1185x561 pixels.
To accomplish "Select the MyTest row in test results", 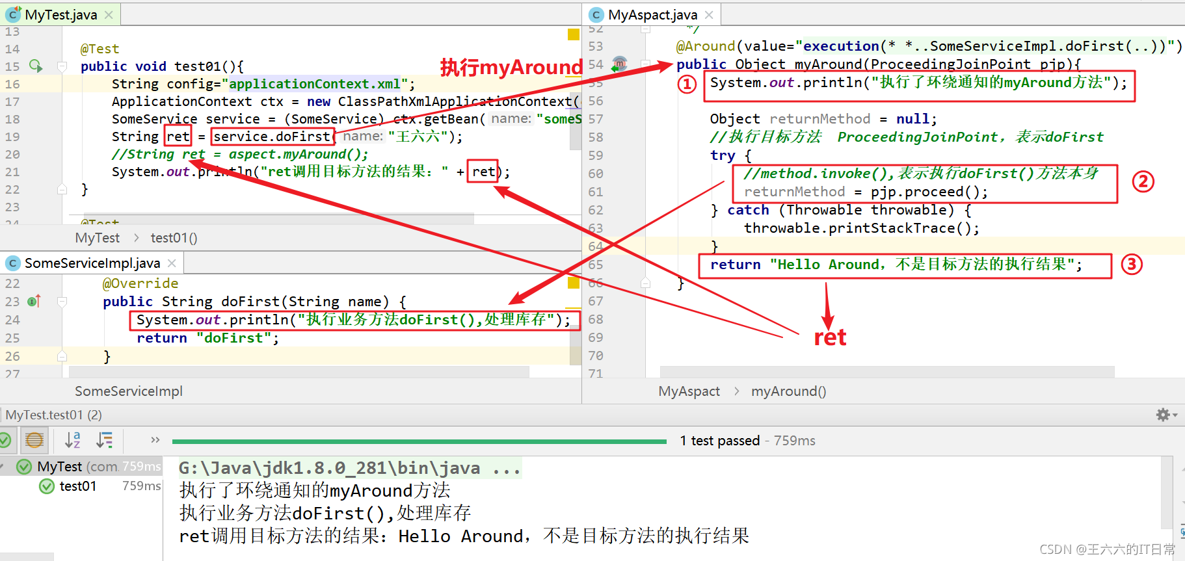I will point(81,466).
